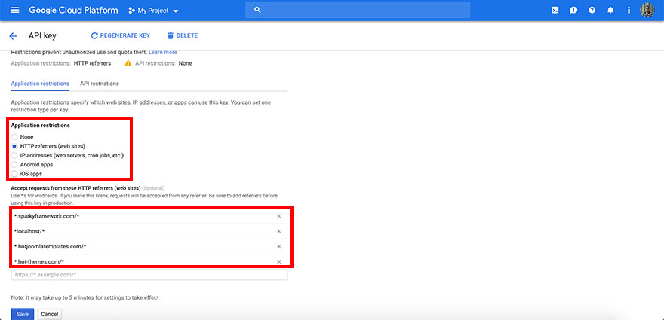Image resolution: width=664 pixels, height=320 pixels.
Task: Open the user account avatar
Action: [647, 10]
